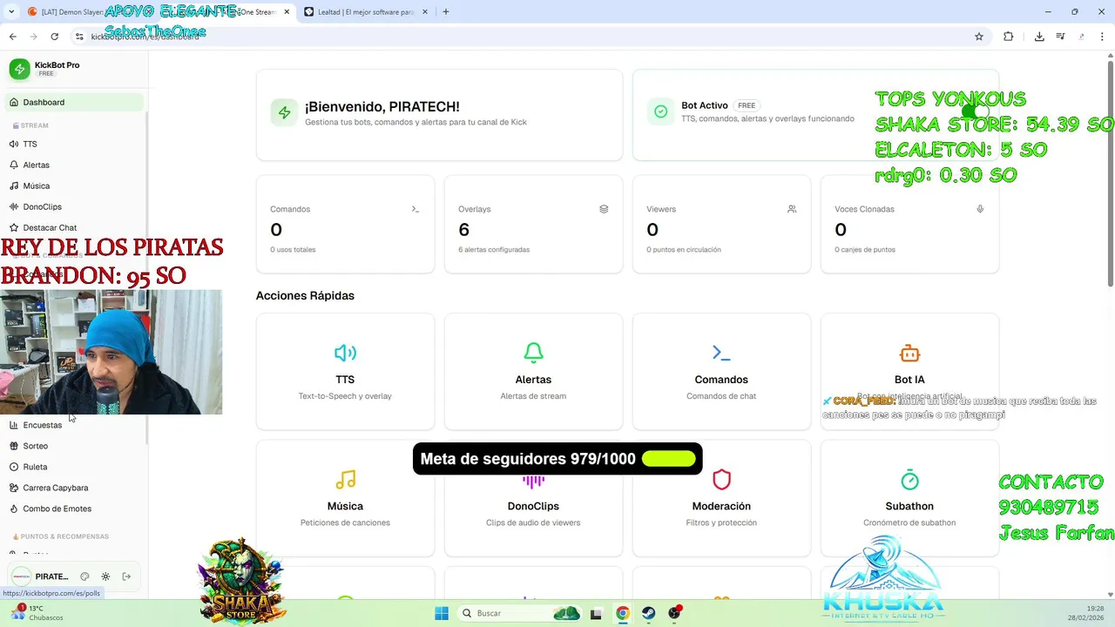This screenshot has width=1115, height=627.
Task: Click the Comandos terminal prompt icon
Action: [x=721, y=353]
